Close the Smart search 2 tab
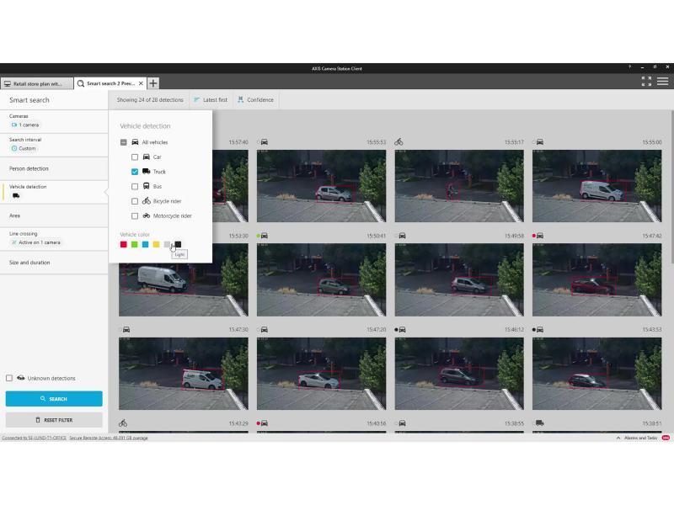This screenshot has width=674, height=505. (141, 83)
